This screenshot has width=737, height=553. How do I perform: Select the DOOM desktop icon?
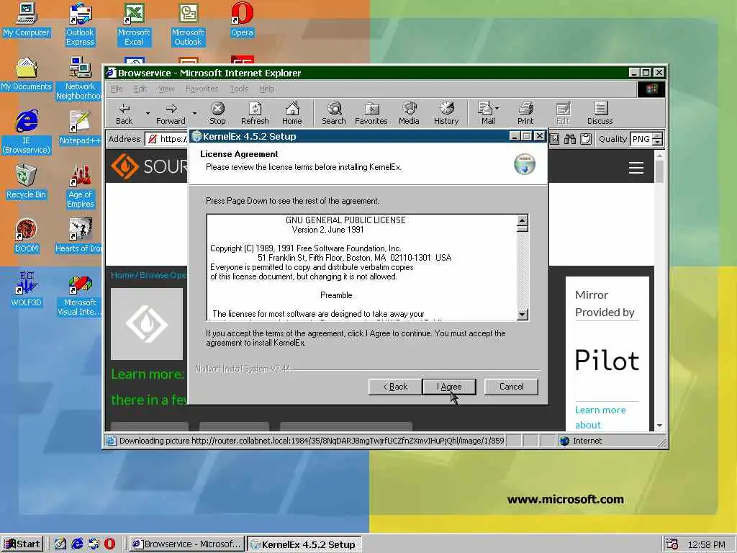coord(26,236)
